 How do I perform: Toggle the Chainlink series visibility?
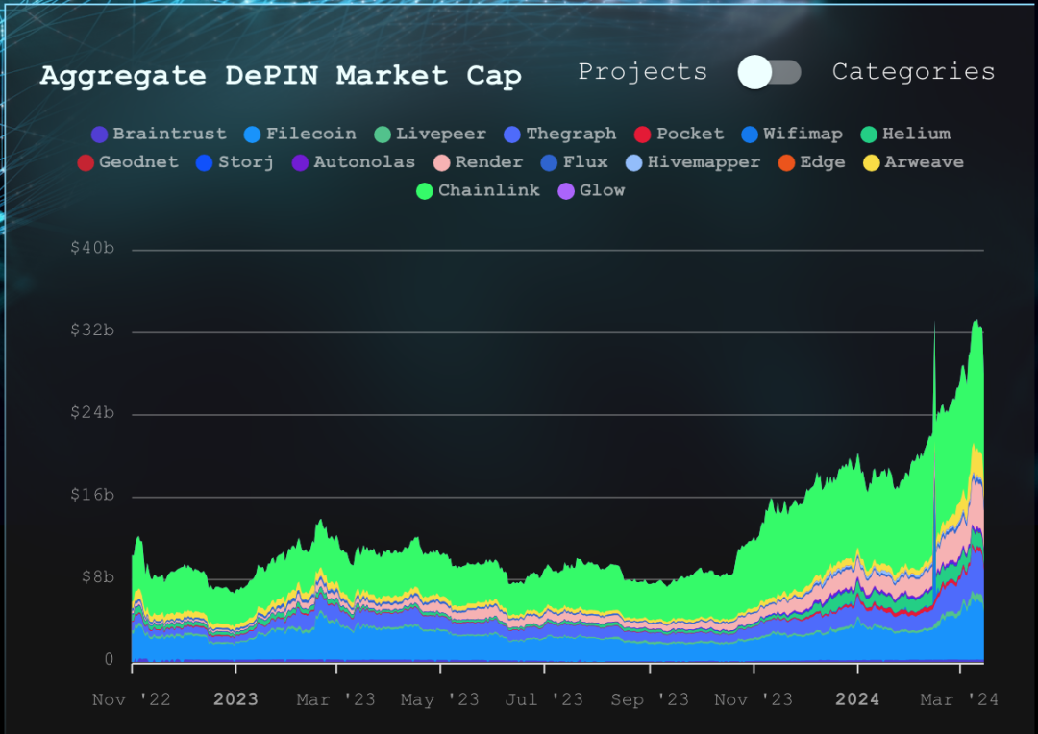coord(477,190)
